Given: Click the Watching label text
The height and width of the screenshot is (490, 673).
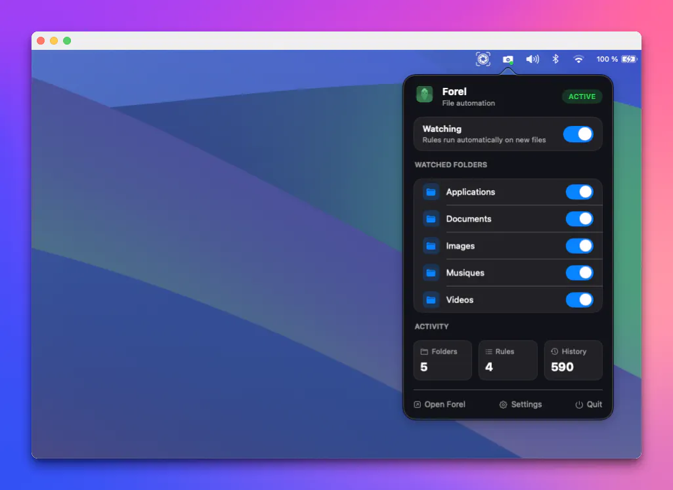Looking at the screenshot, I should pos(442,129).
